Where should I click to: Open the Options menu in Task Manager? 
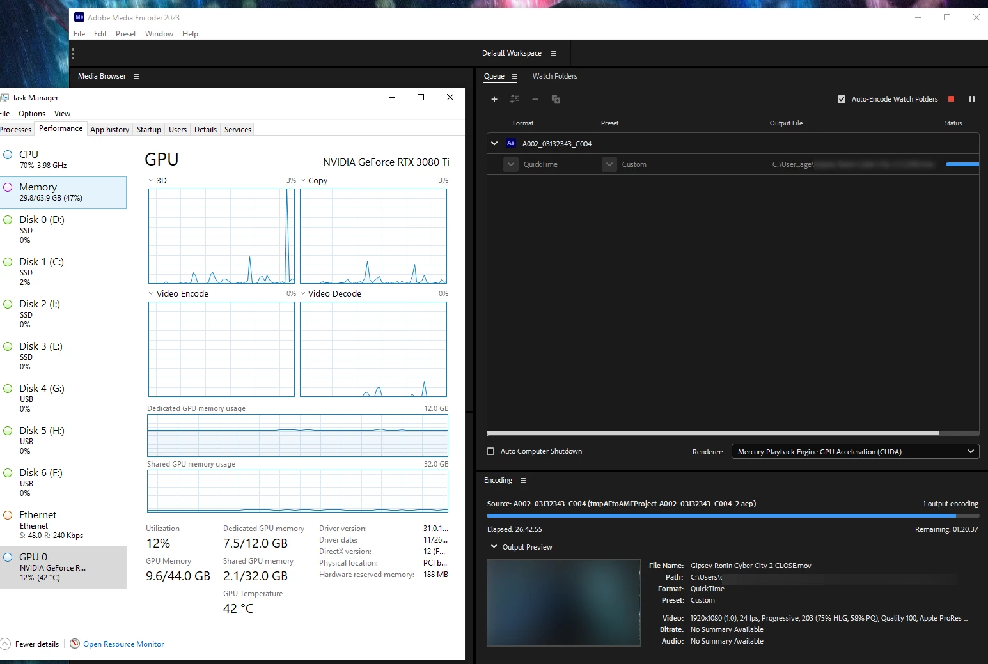coord(32,114)
